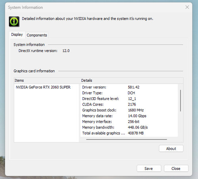Switch to the Components tab
The width and height of the screenshot is (198, 179).
pyautogui.click(x=37, y=35)
